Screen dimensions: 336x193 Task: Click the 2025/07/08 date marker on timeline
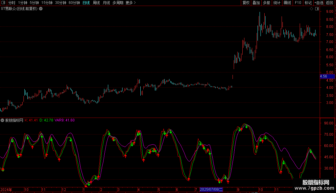(x=211, y=189)
